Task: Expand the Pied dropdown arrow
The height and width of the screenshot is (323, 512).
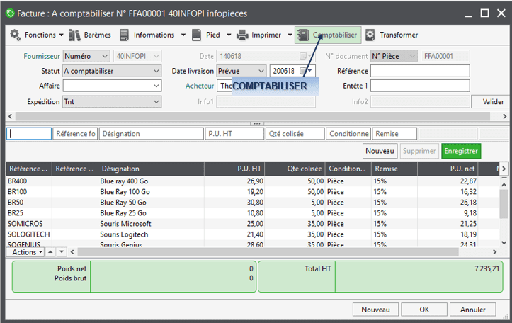Action: (229, 35)
